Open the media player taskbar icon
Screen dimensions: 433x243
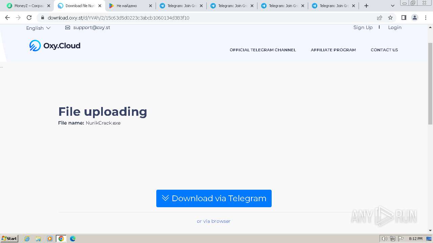pyautogui.click(x=50, y=239)
